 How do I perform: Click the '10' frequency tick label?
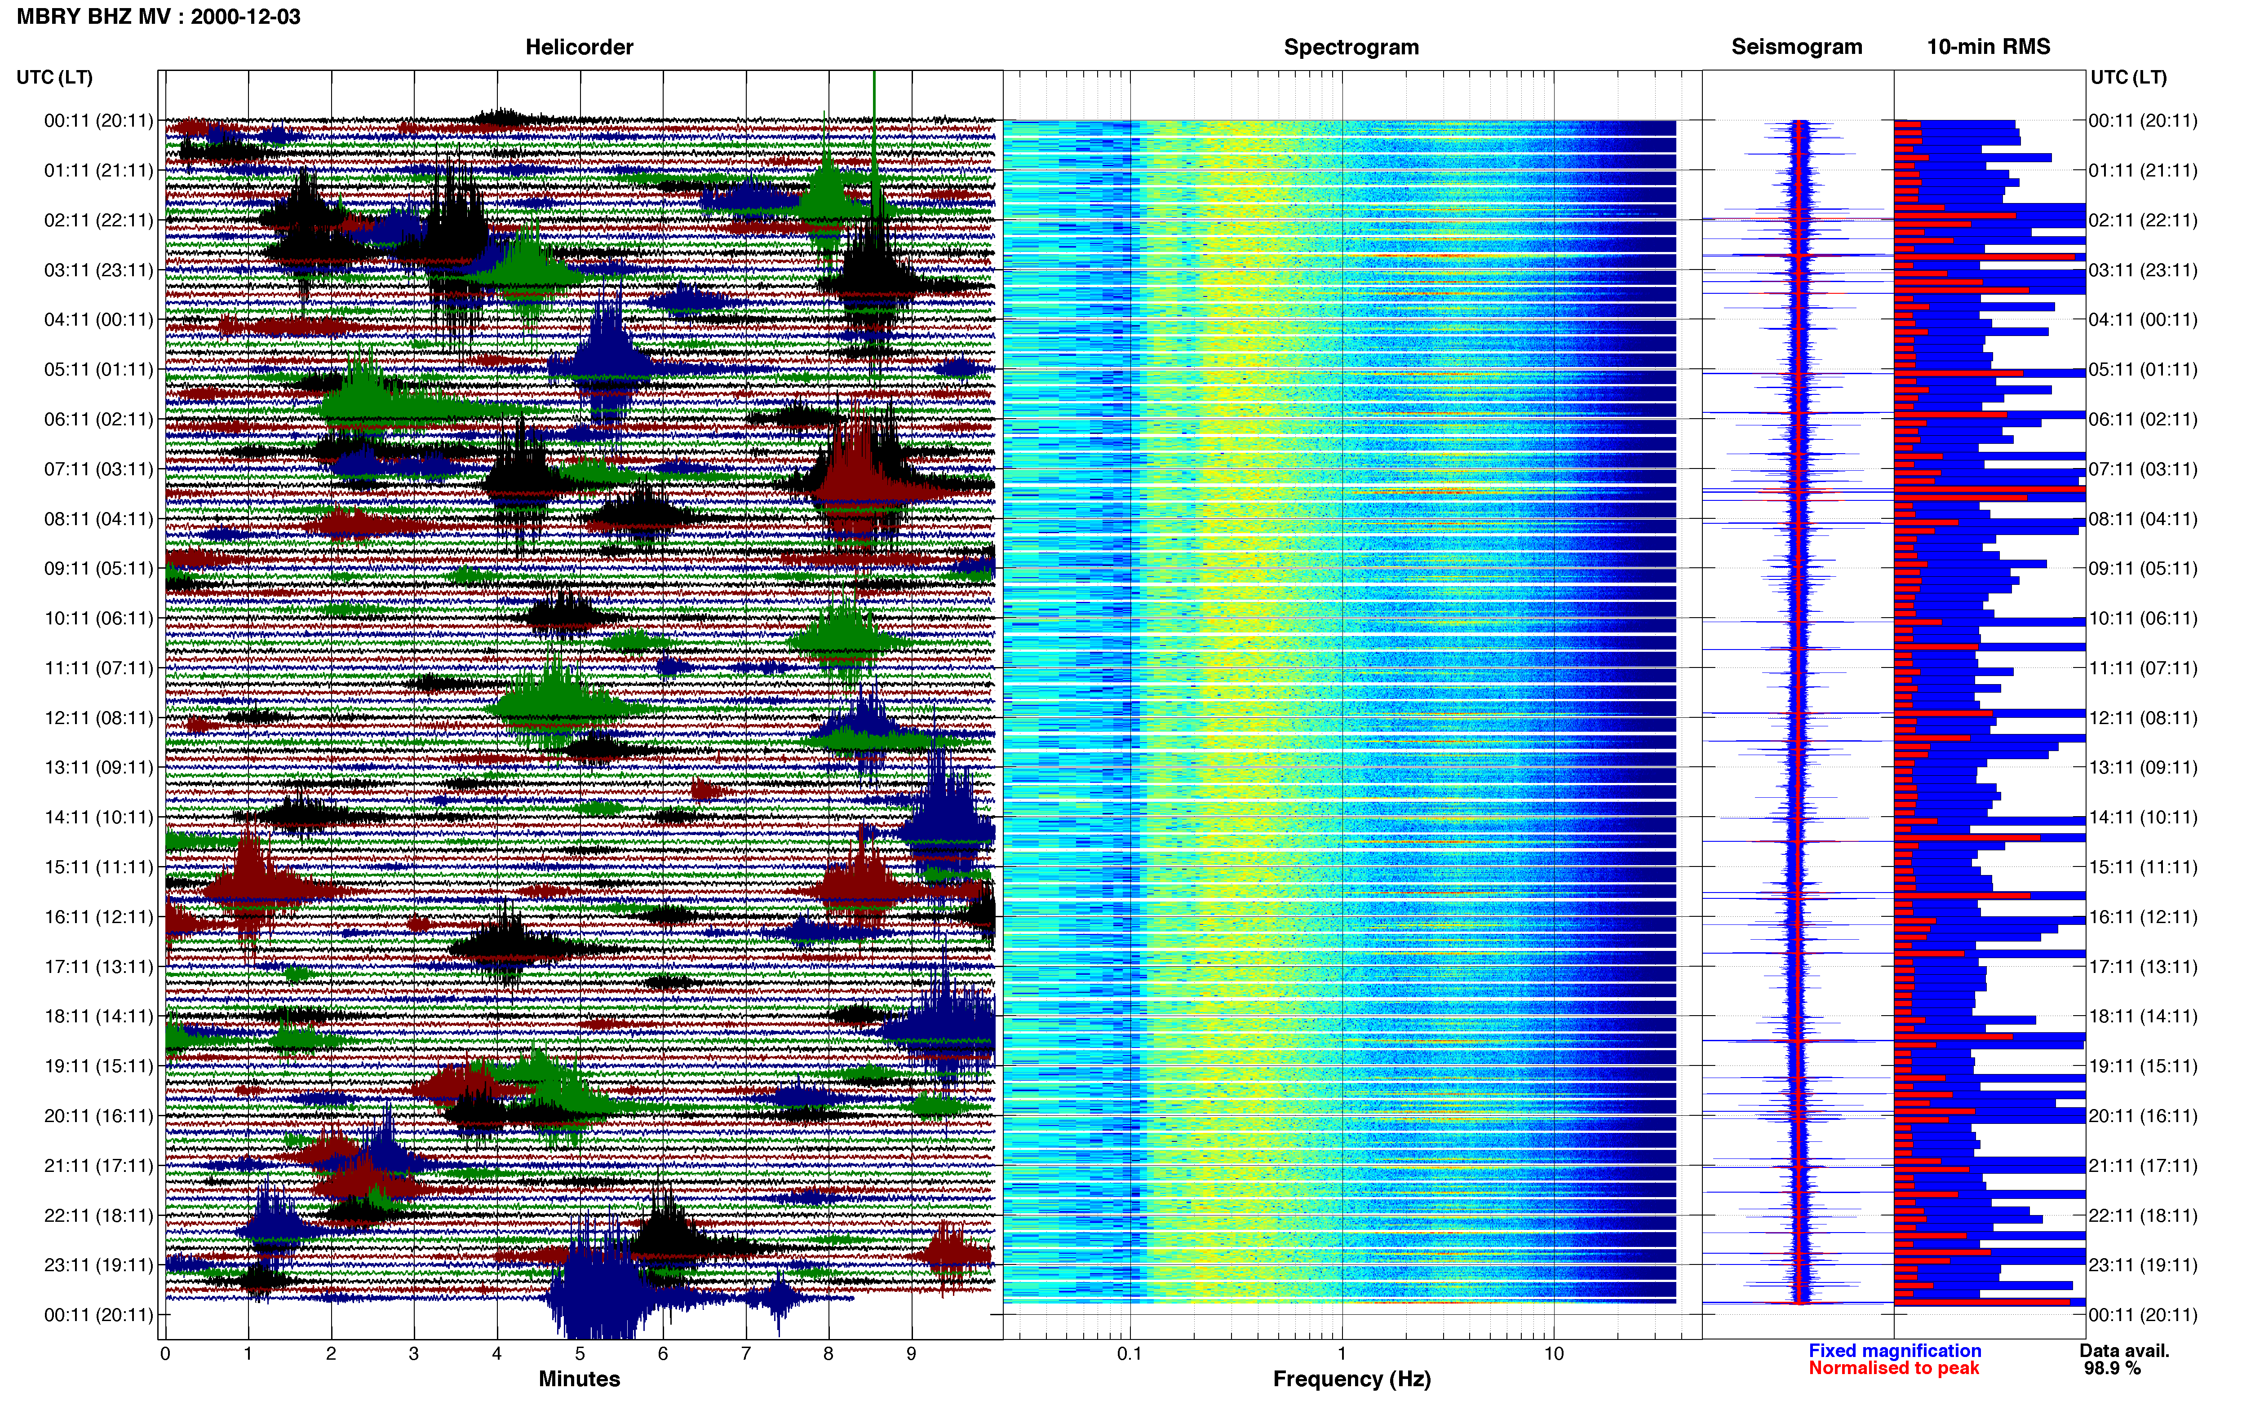(x=1554, y=1354)
